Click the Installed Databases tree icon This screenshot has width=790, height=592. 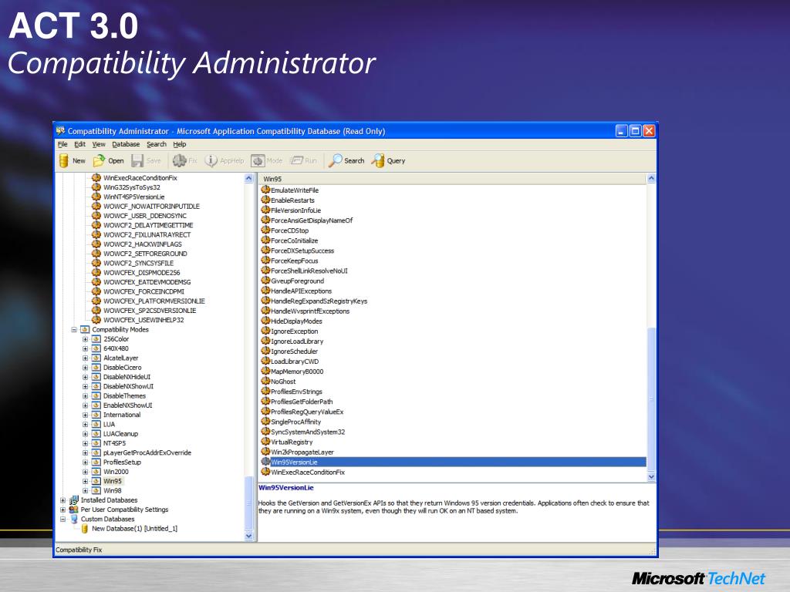pyautogui.click(x=74, y=499)
